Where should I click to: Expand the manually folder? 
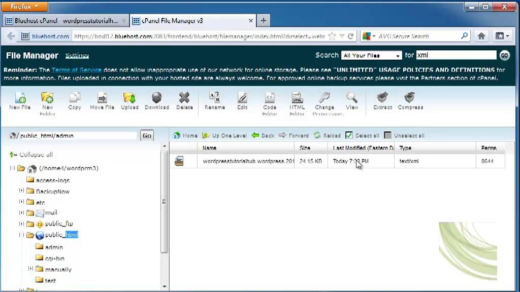pyautogui.click(x=30, y=269)
